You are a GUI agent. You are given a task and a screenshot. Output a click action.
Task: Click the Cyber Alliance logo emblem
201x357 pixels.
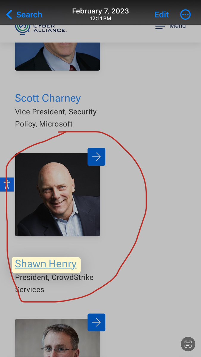(x=22, y=29)
